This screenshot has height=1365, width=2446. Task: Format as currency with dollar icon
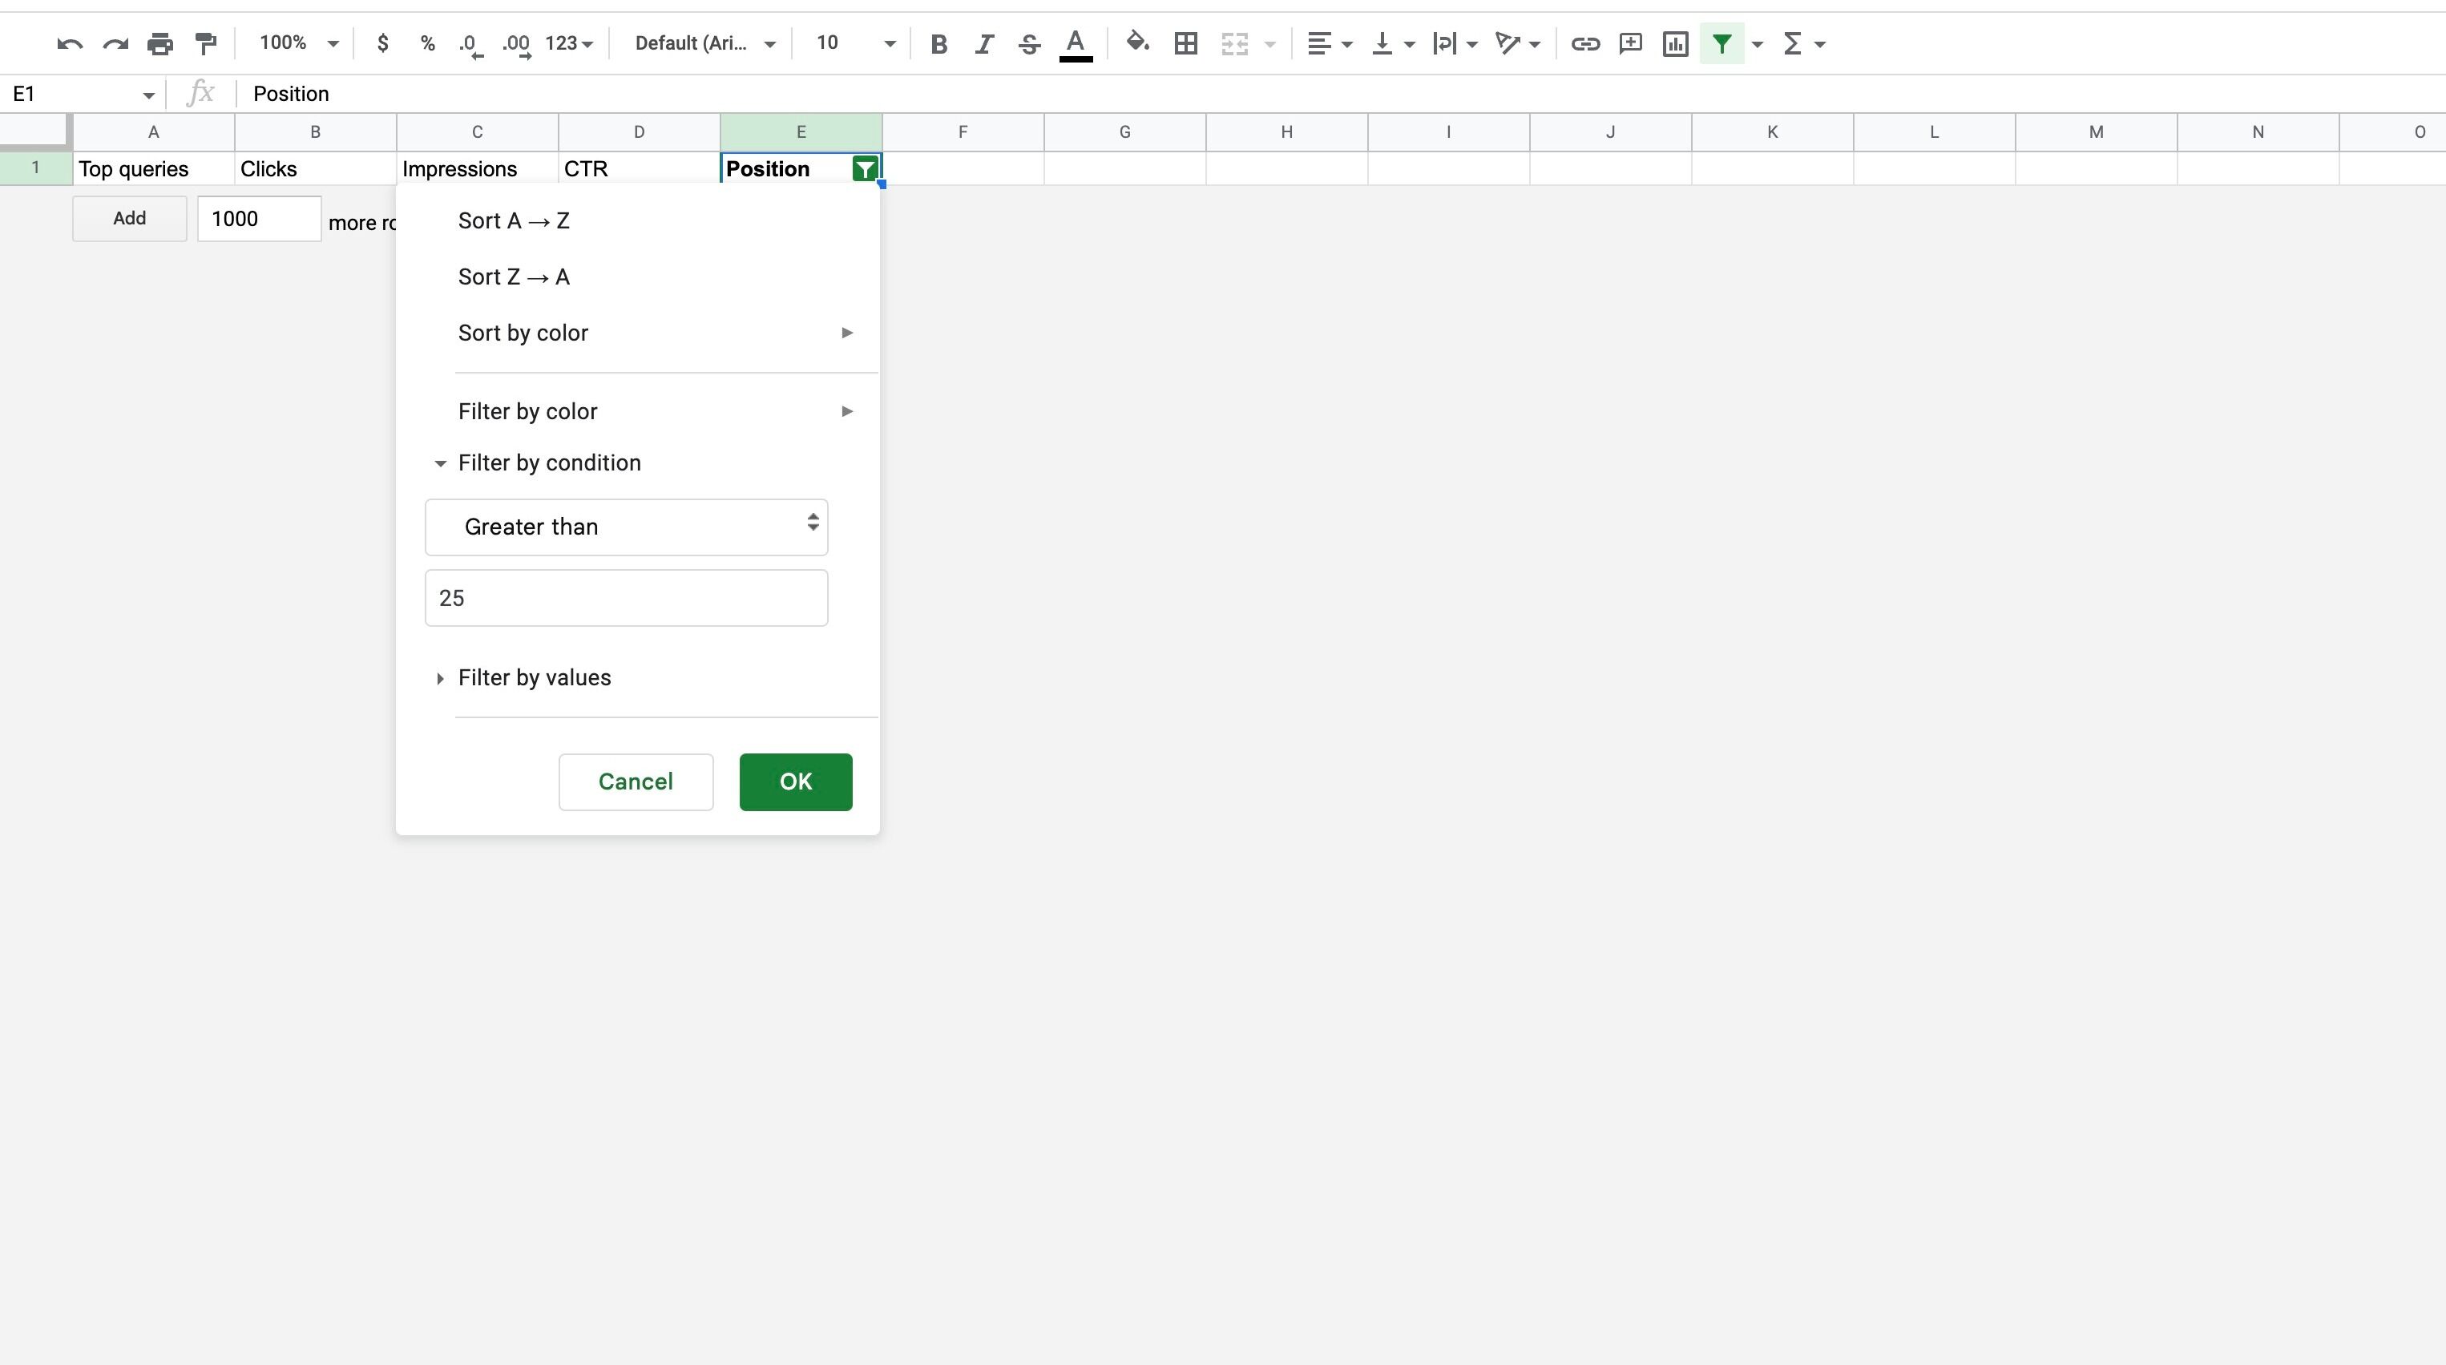[382, 44]
